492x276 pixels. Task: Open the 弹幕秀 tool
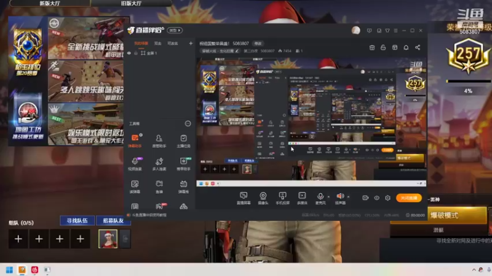(x=183, y=186)
